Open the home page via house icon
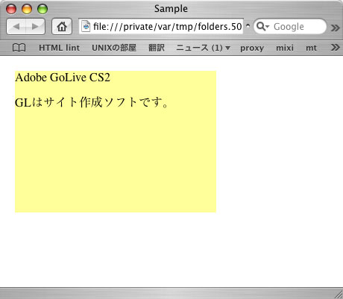Screen dimensions: 343x299 [62, 26]
